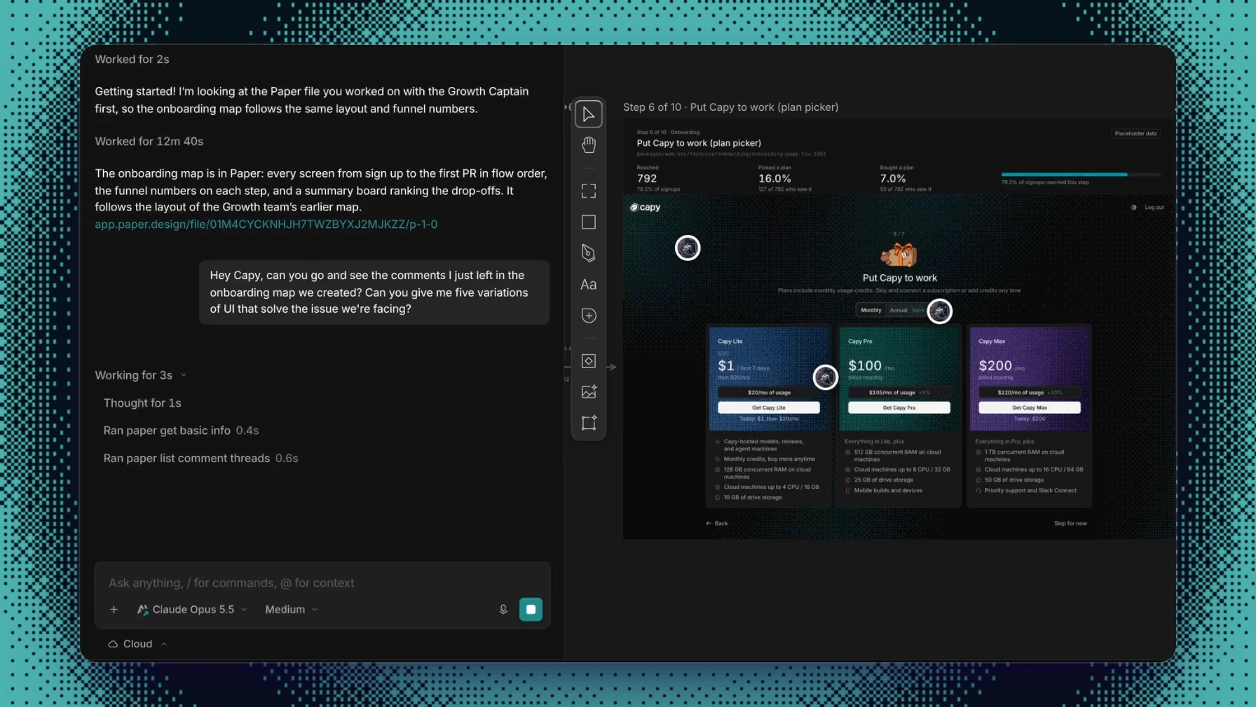Screen dimensions: 1256x707
Task: Click the 'Thought for 1s' row
Action: (142, 403)
